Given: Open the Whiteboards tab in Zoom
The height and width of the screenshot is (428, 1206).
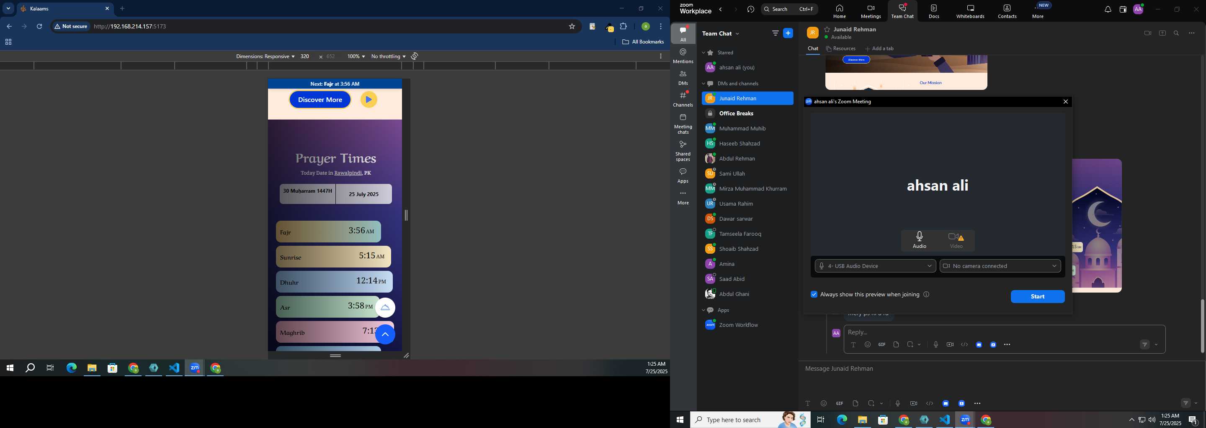Looking at the screenshot, I should [x=970, y=11].
